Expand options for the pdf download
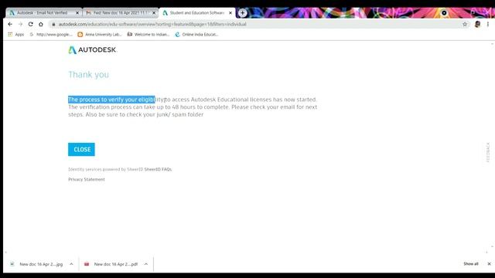 pyautogui.click(x=146, y=264)
